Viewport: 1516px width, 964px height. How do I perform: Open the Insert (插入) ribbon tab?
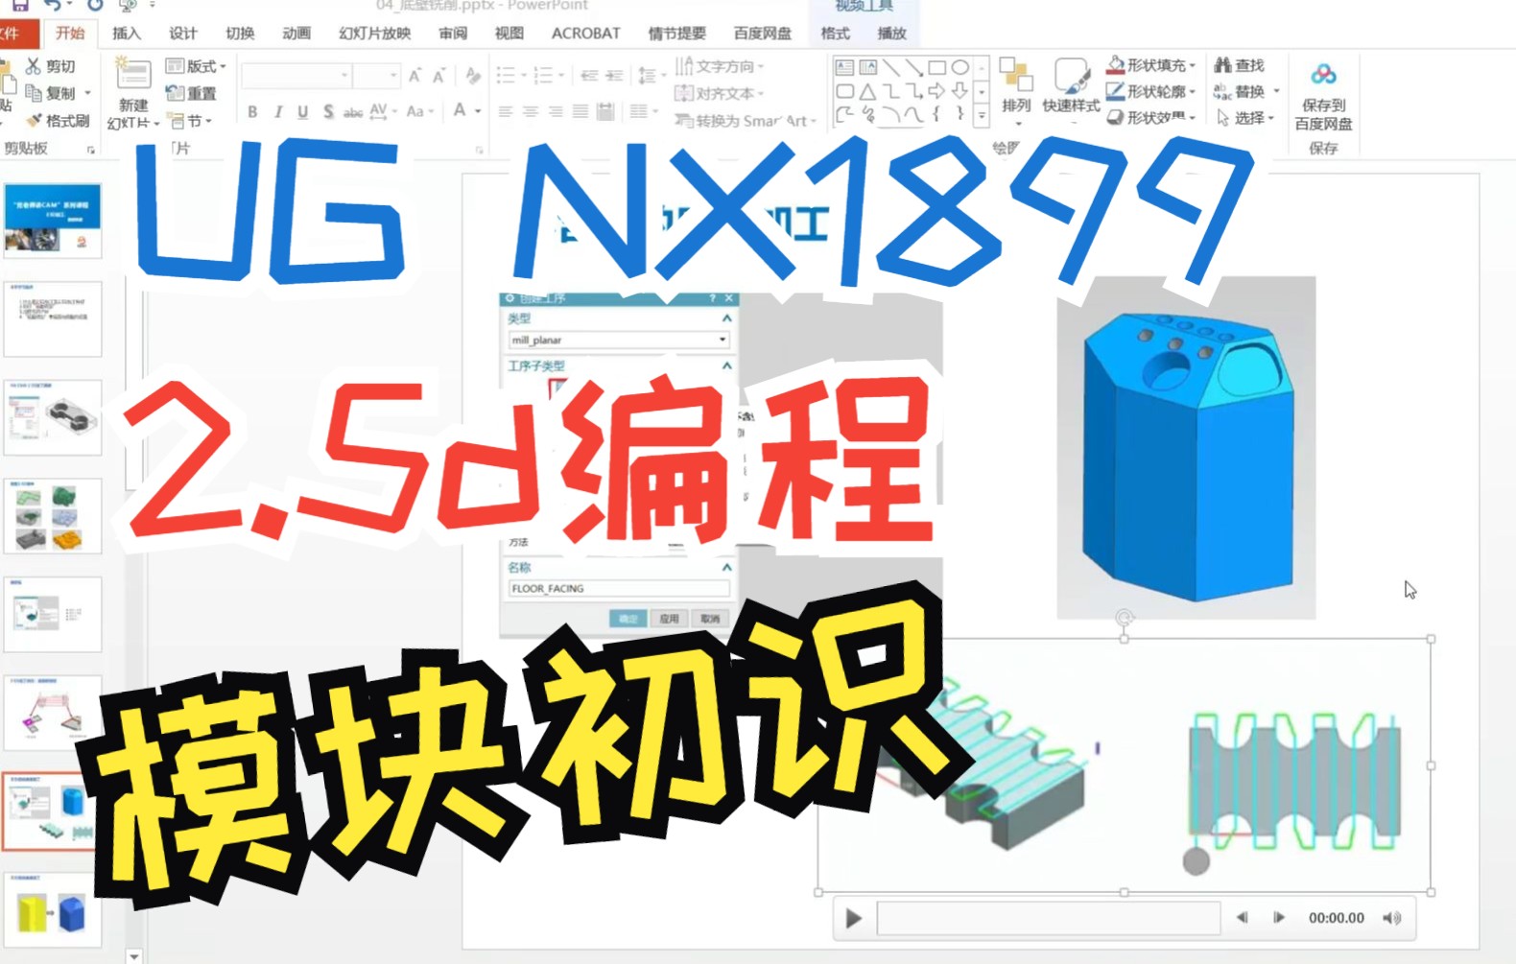click(126, 33)
